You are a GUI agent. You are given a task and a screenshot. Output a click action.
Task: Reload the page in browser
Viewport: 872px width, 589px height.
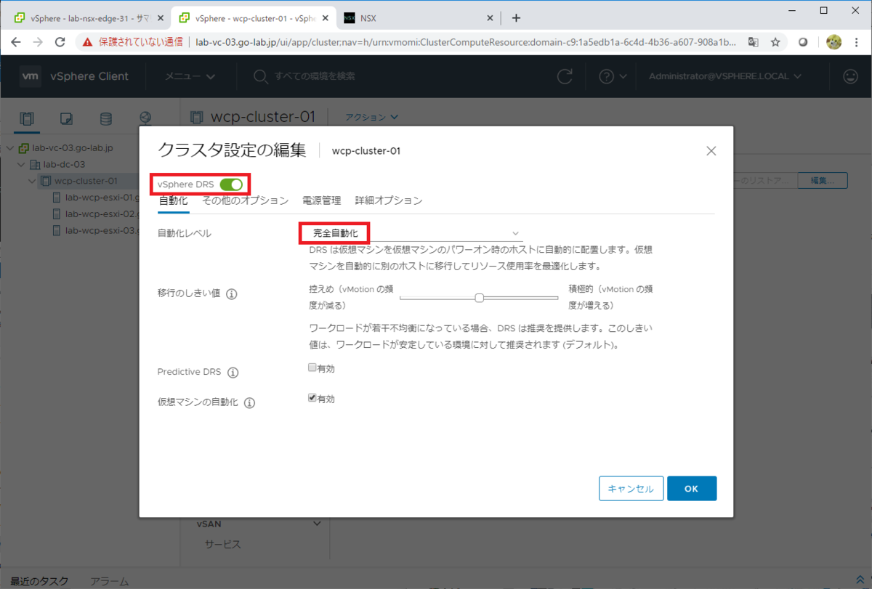point(61,42)
